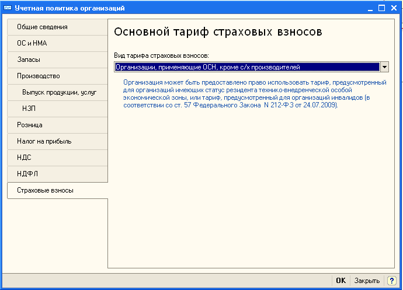The height and width of the screenshot is (290, 403).
Task: Click the window icon in the title bar
Action: [6, 8]
